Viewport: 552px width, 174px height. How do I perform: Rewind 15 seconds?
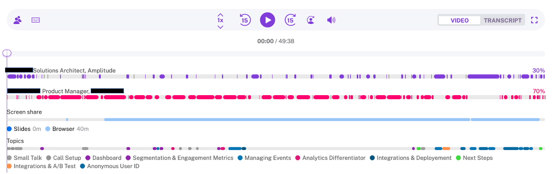[x=245, y=20]
